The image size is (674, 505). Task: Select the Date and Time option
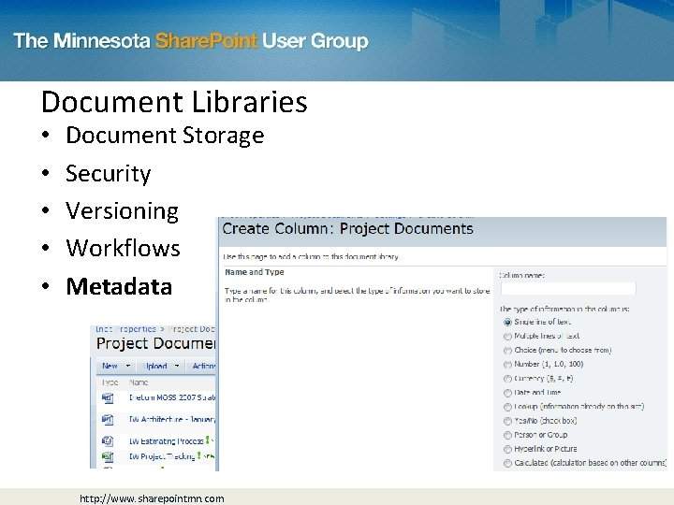(x=507, y=393)
